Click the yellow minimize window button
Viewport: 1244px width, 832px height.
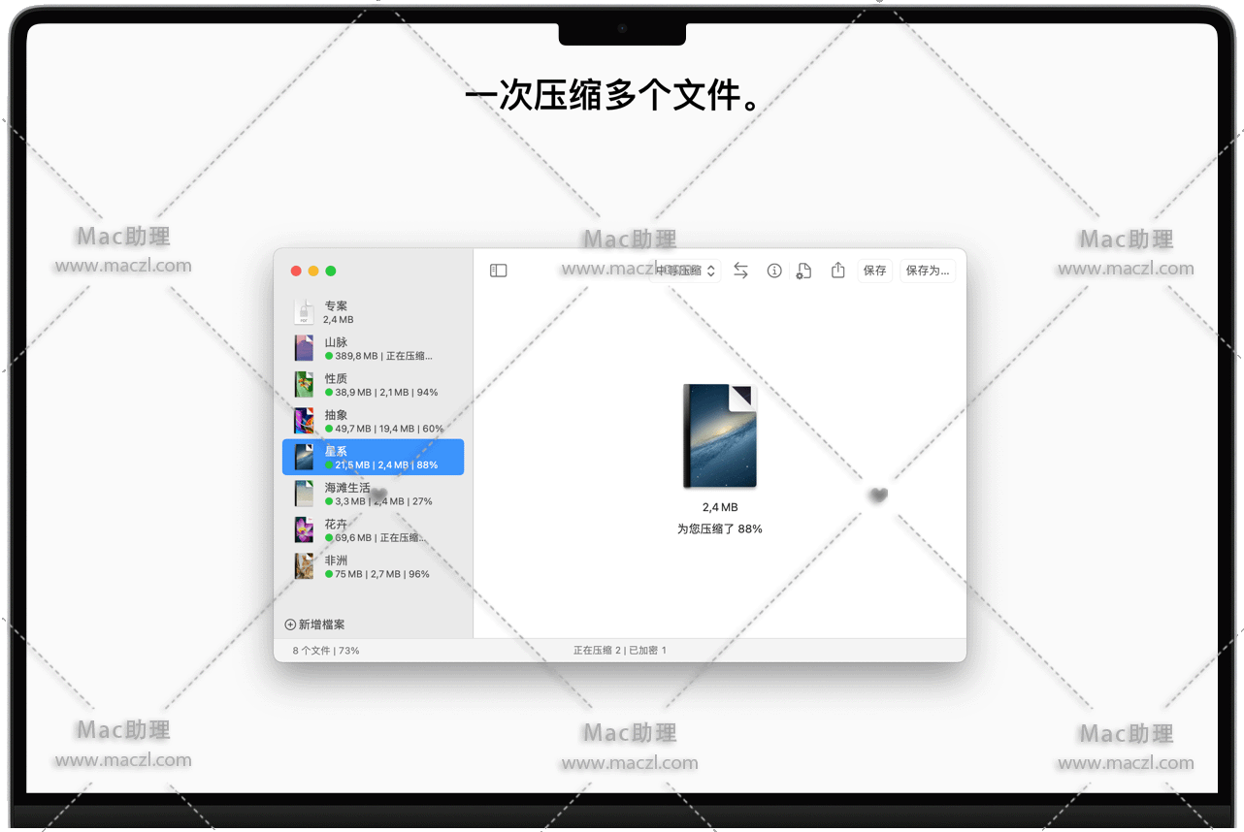pos(313,272)
